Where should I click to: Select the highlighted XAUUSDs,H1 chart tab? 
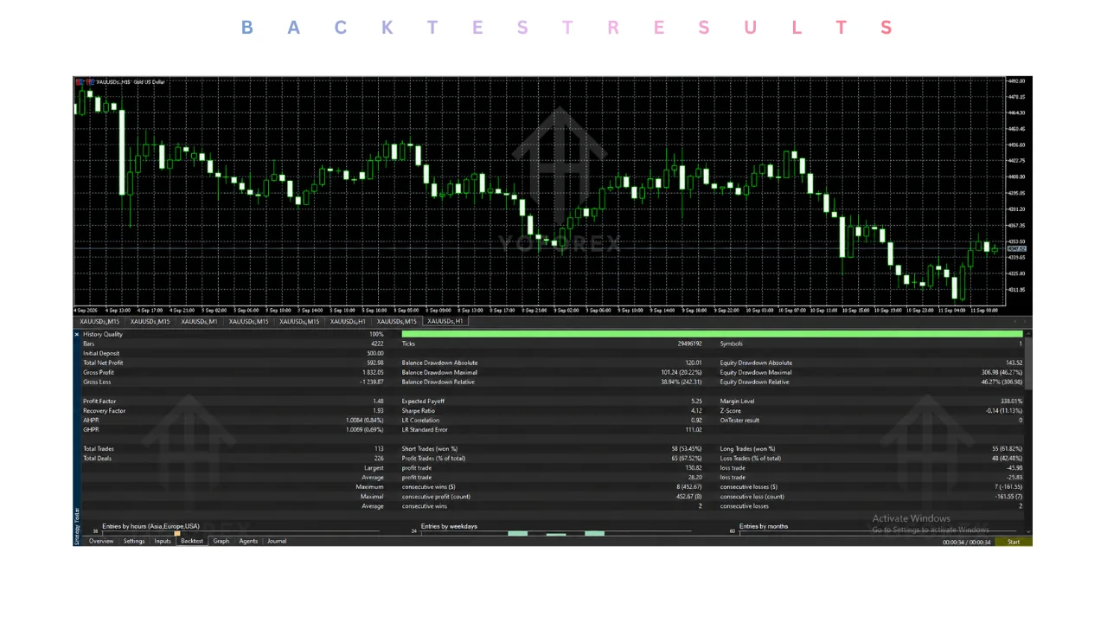445,321
